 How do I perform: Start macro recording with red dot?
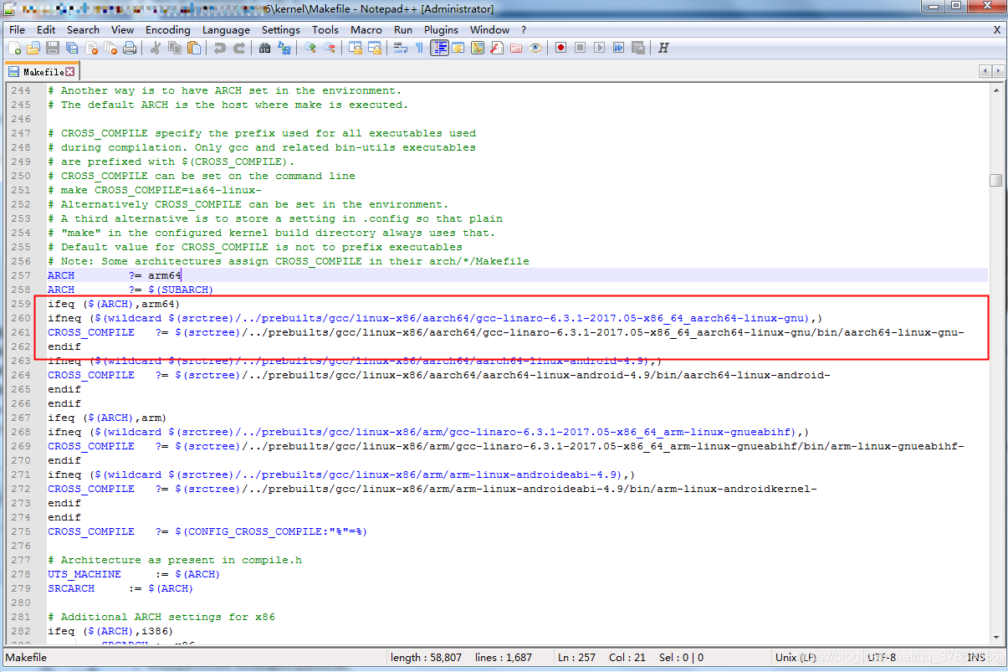tap(561, 48)
